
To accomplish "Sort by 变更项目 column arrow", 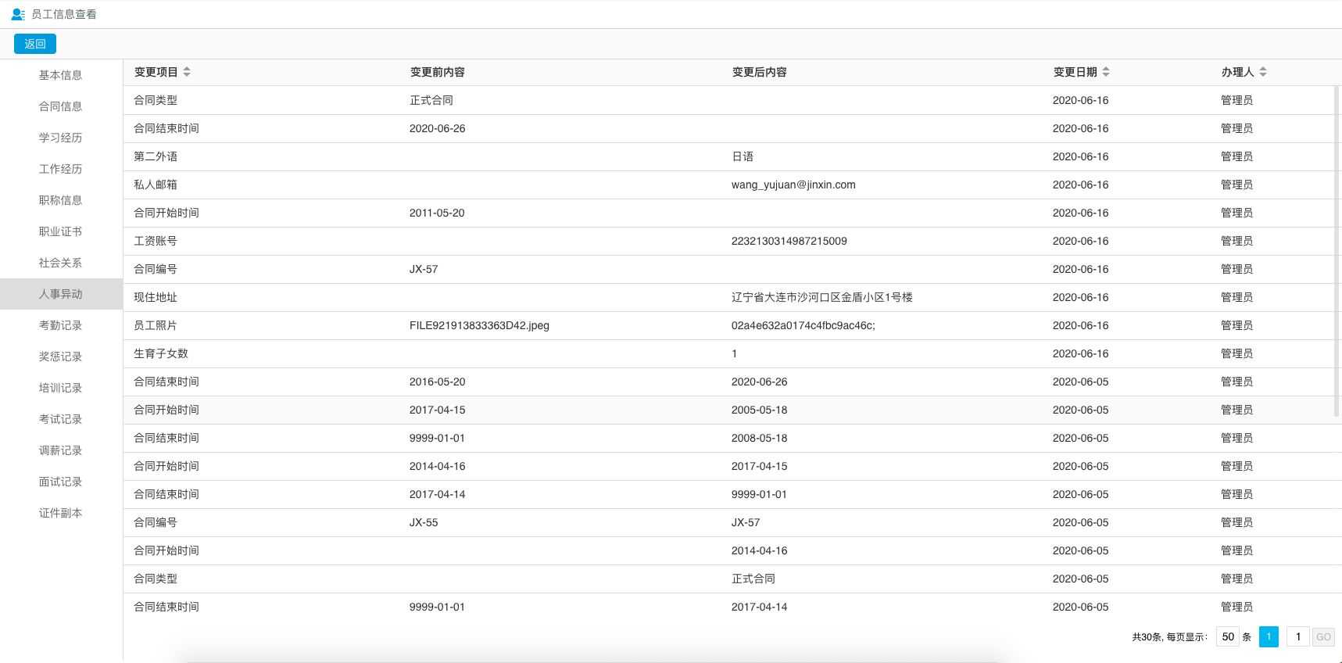I will pyautogui.click(x=187, y=72).
